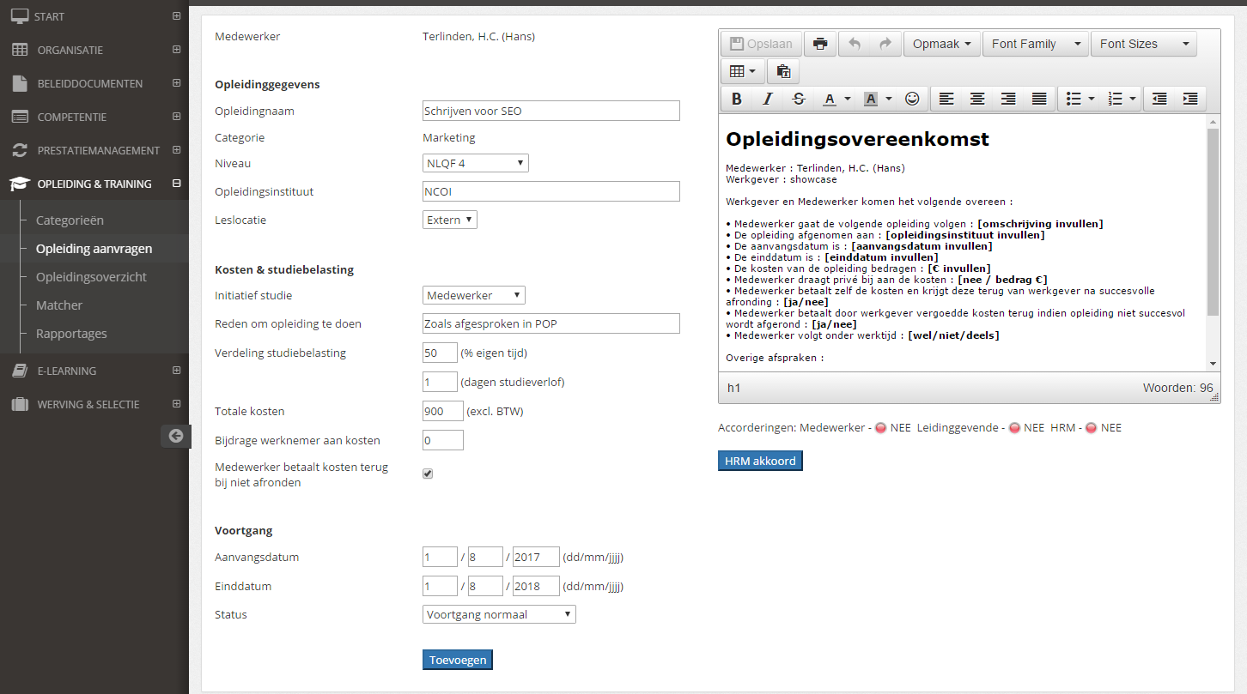Open the background color picker arrow
The height and width of the screenshot is (694, 1247).
pyautogui.click(x=889, y=99)
